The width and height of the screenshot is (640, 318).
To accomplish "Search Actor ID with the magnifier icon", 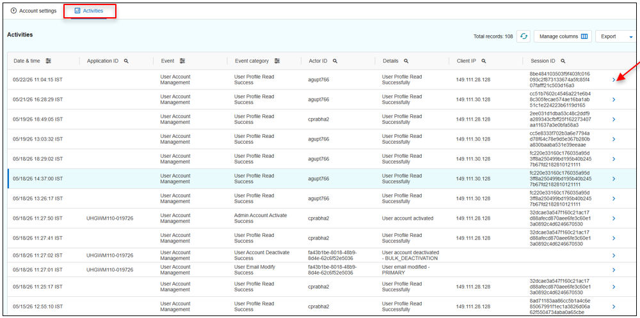I will [x=335, y=61].
